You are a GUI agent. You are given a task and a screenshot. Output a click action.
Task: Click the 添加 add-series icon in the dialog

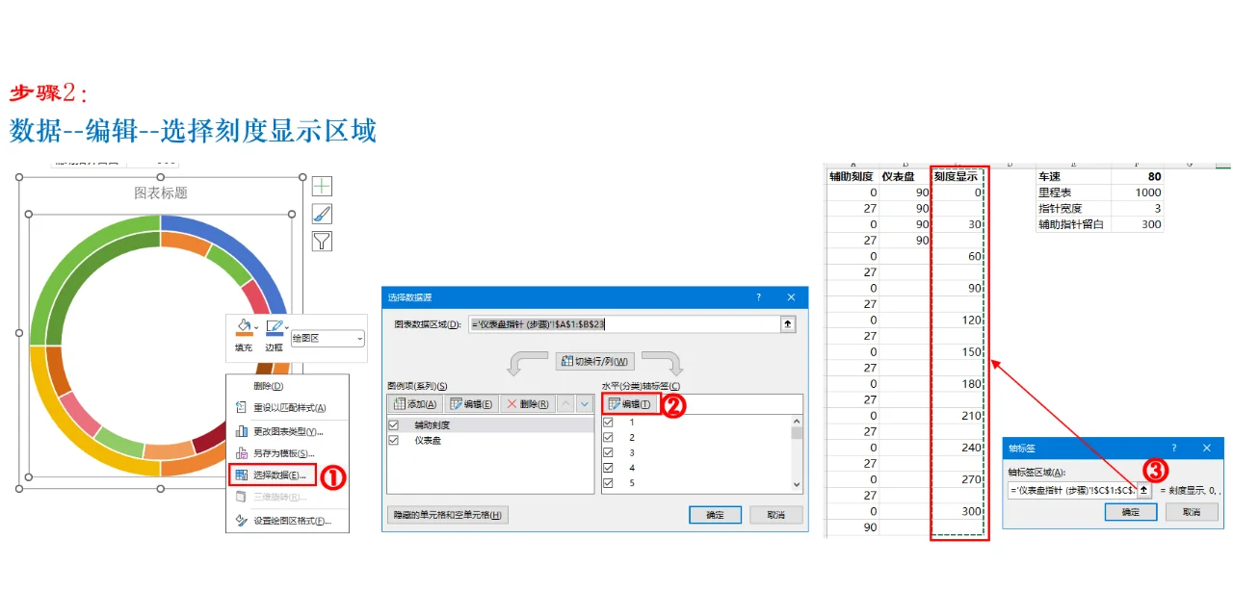[x=414, y=403]
